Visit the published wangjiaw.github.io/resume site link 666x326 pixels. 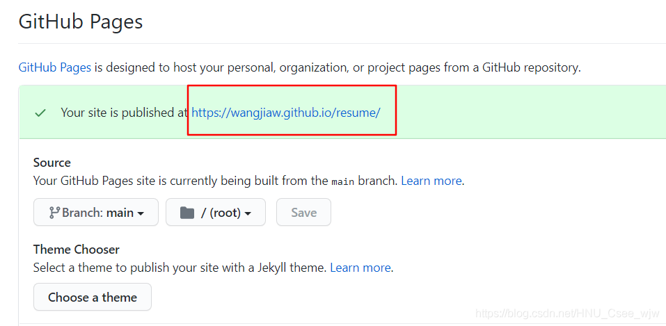(286, 113)
